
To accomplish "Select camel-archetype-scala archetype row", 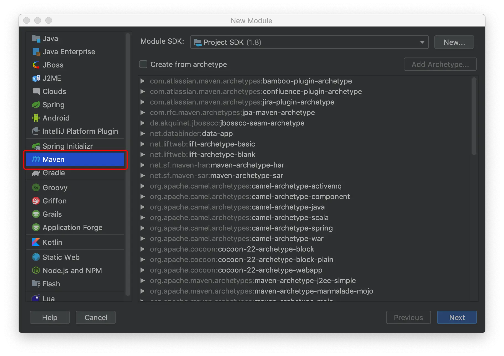I will (x=305, y=218).
